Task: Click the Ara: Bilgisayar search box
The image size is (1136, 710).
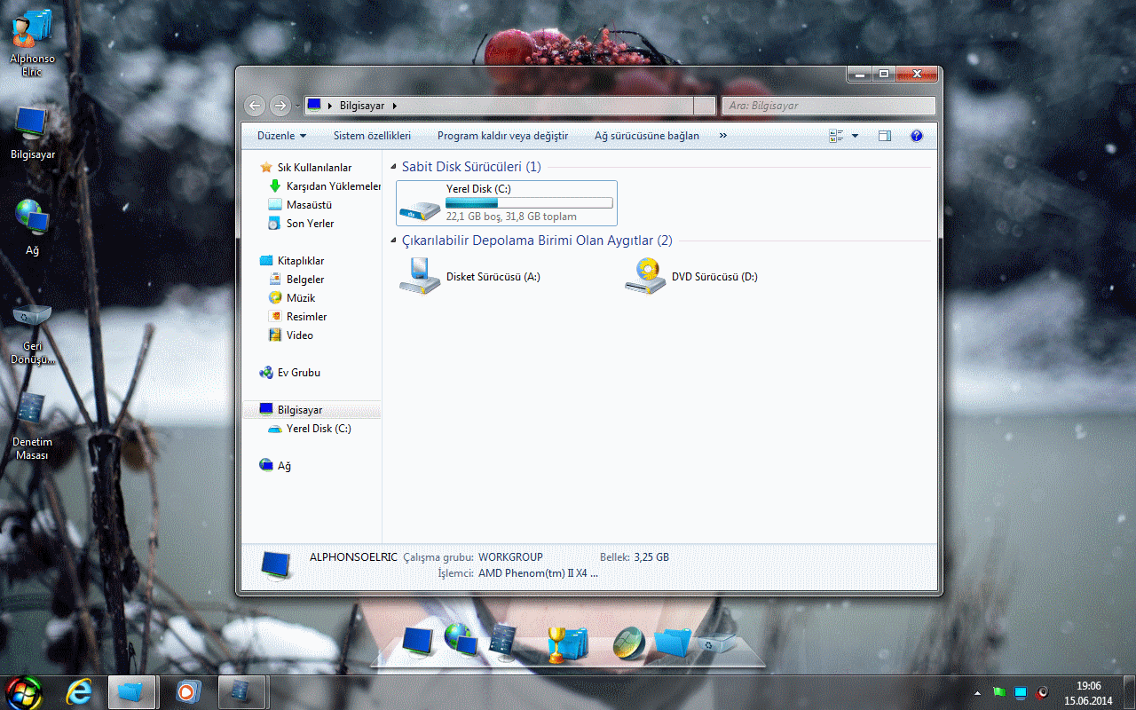Action: 828,106
